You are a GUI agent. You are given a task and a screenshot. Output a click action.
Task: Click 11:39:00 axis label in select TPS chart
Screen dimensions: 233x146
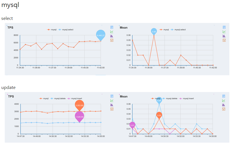[68, 68]
